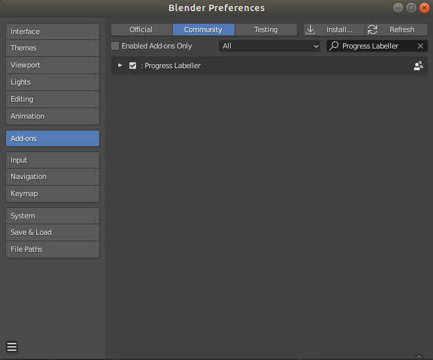Viewport: 433px width, 360px height.
Task: Switch to Official add-ons filter
Action: tap(141, 30)
